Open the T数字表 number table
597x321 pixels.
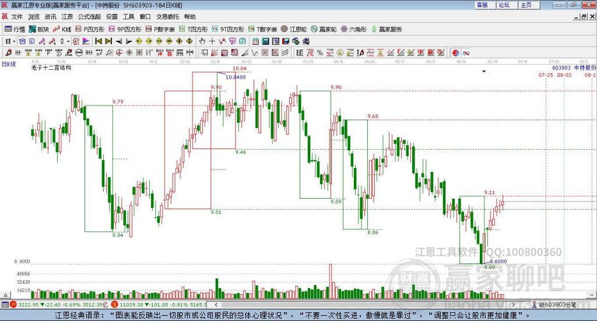(263, 29)
